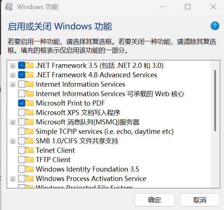The height and width of the screenshot is (210, 224).
Task: Uncheck the Microsoft Print to PDF checkbox
Action: (x=21, y=103)
